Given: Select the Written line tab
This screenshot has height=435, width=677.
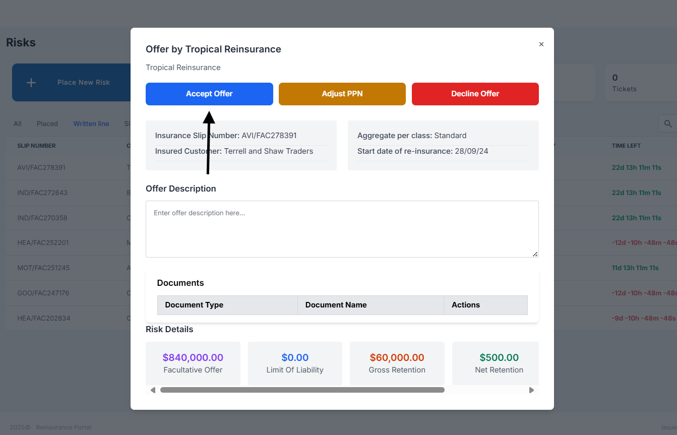Looking at the screenshot, I should 91,123.
